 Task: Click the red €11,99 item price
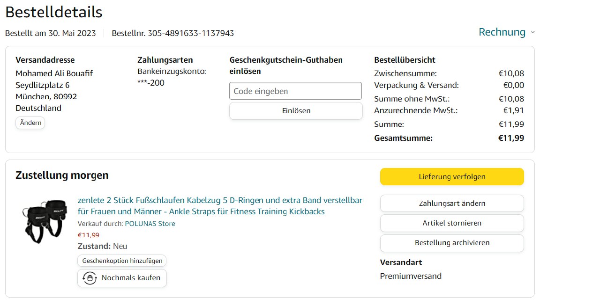click(88, 235)
